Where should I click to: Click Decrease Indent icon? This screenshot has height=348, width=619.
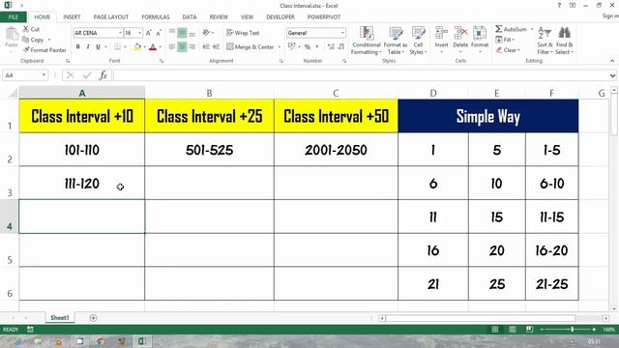coord(206,47)
